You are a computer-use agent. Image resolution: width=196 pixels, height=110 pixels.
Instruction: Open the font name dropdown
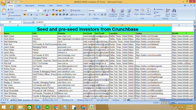(x=36, y=10)
